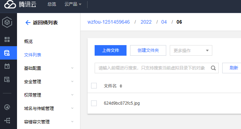This screenshot has height=129, width=241.
Task: Open the 概览 menu item
Action: tap(28, 42)
